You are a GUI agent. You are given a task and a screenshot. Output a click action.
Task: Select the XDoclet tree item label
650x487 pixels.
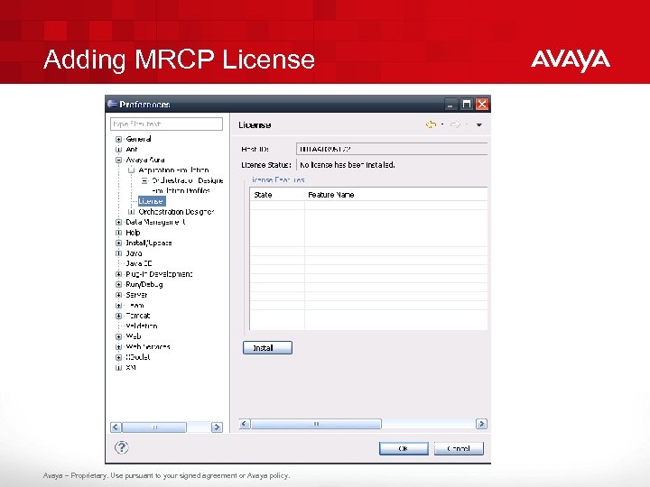(137, 357)
